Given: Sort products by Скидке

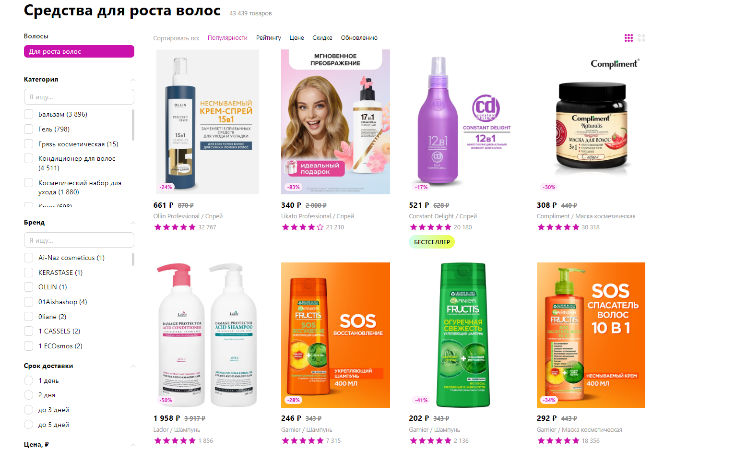Looking at the screenshot, I should 322,38.
